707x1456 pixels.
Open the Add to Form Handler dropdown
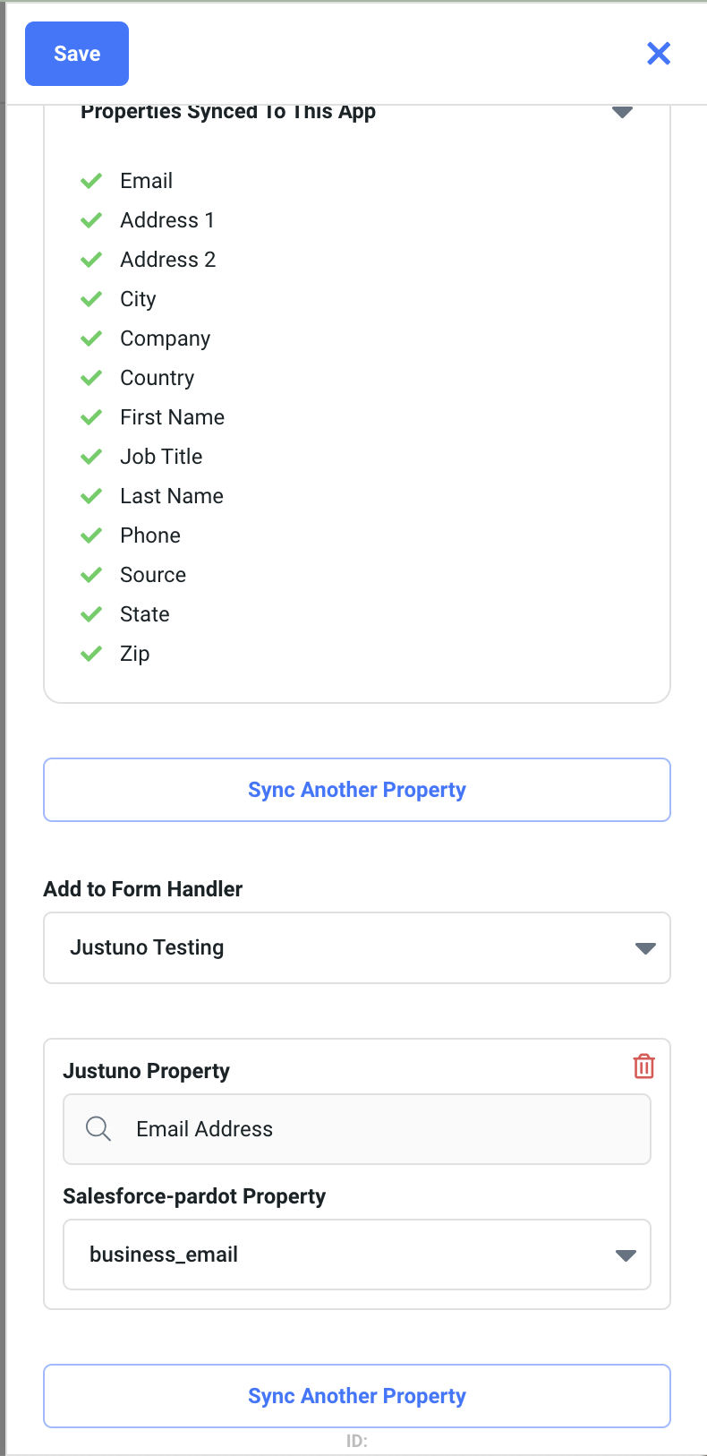click(357, 947)
